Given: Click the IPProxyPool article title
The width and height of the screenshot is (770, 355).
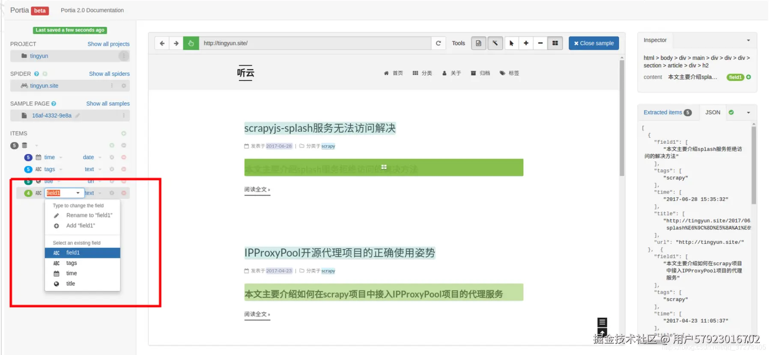Looking at the screenshot, I should pos(340,253).
